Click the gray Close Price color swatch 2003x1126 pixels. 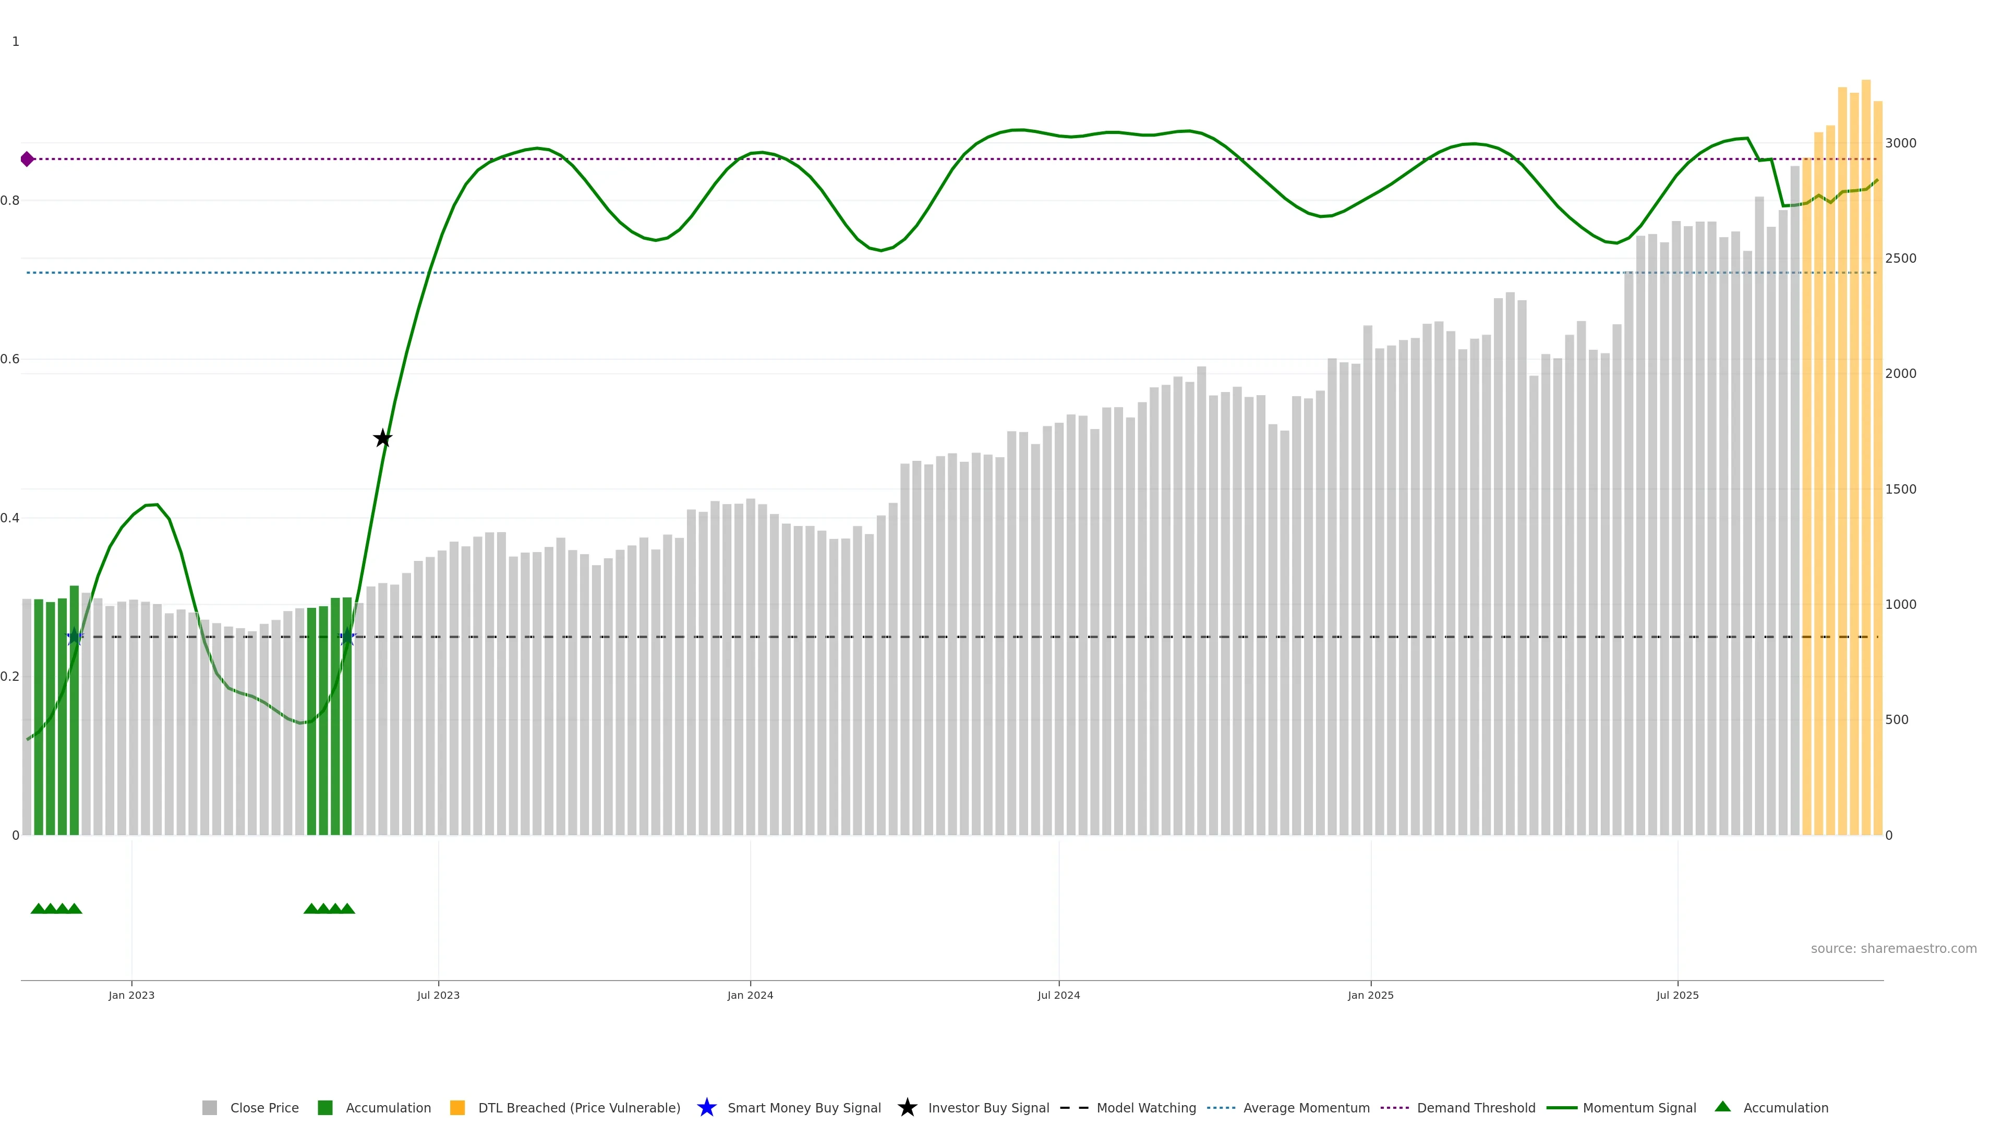[x=209, y=1107]
